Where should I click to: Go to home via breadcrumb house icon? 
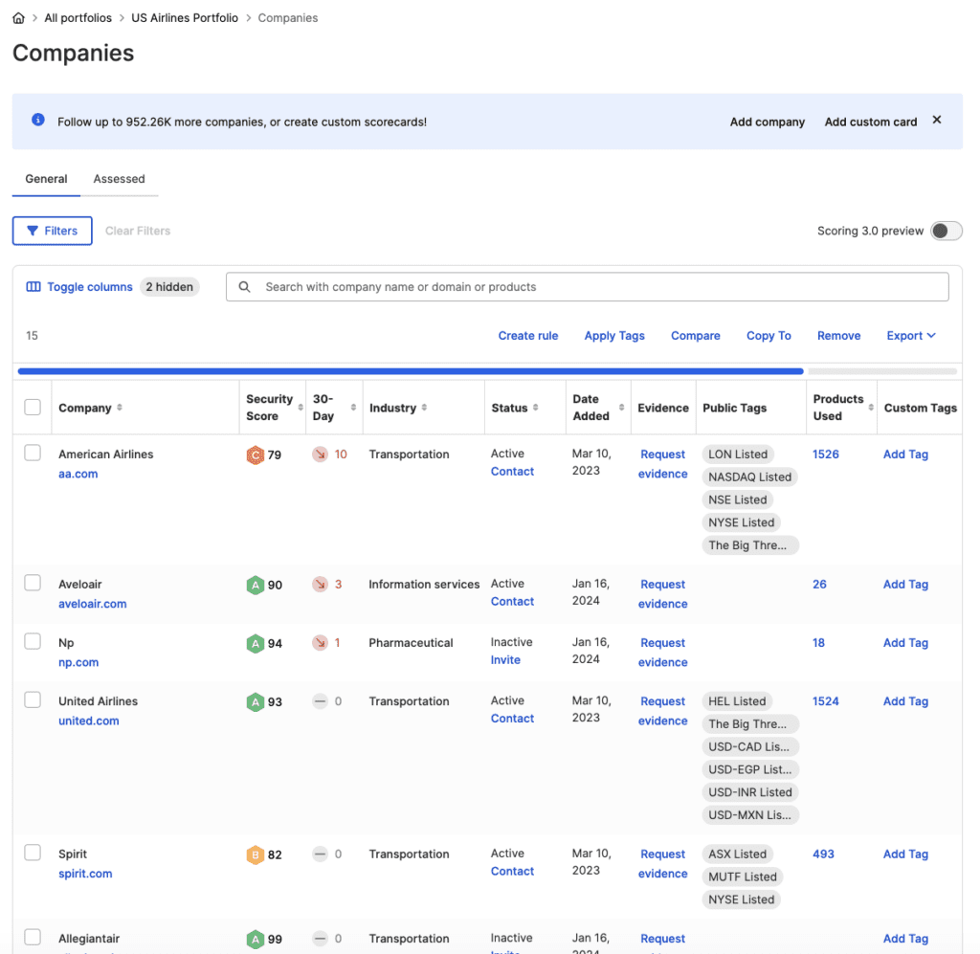tap(19, 18)
